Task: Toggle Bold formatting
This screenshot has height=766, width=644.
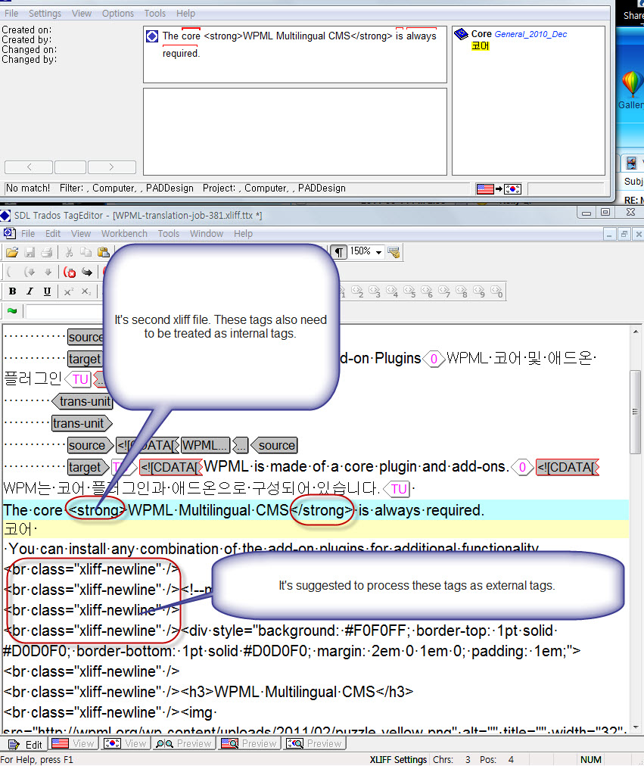Action: coord(13,291)
